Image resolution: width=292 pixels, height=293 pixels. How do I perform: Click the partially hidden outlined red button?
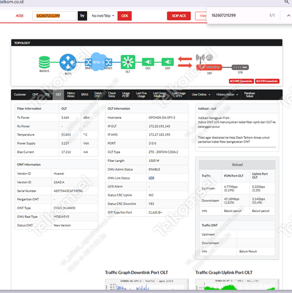201,16
